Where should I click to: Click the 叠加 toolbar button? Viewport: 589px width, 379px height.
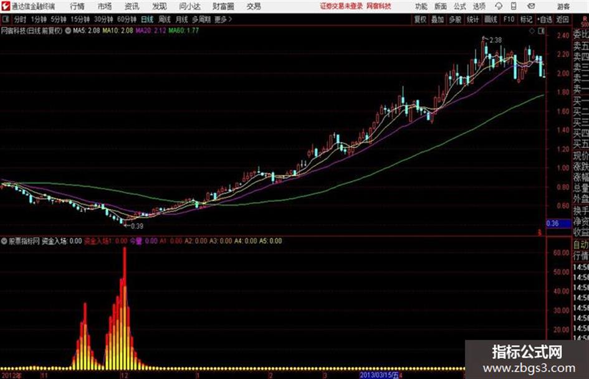click(x=438, y=19)
